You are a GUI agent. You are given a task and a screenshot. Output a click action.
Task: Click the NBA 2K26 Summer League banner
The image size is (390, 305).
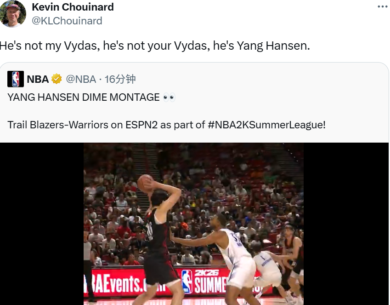tap(204, 282)
